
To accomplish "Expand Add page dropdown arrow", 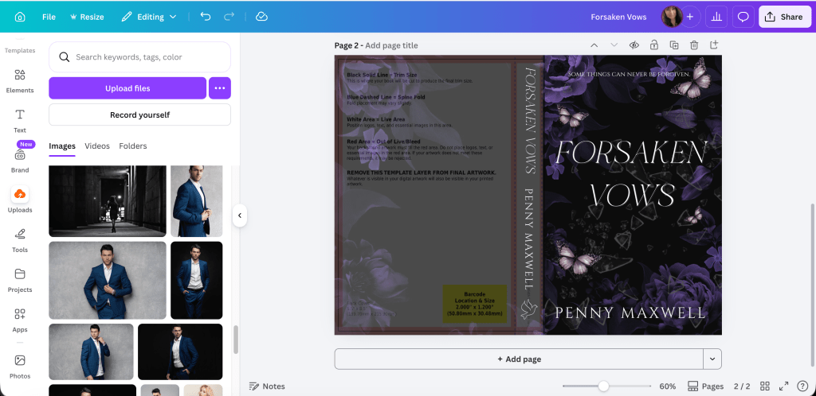I will pyautogui.click(x=712, y=359).
